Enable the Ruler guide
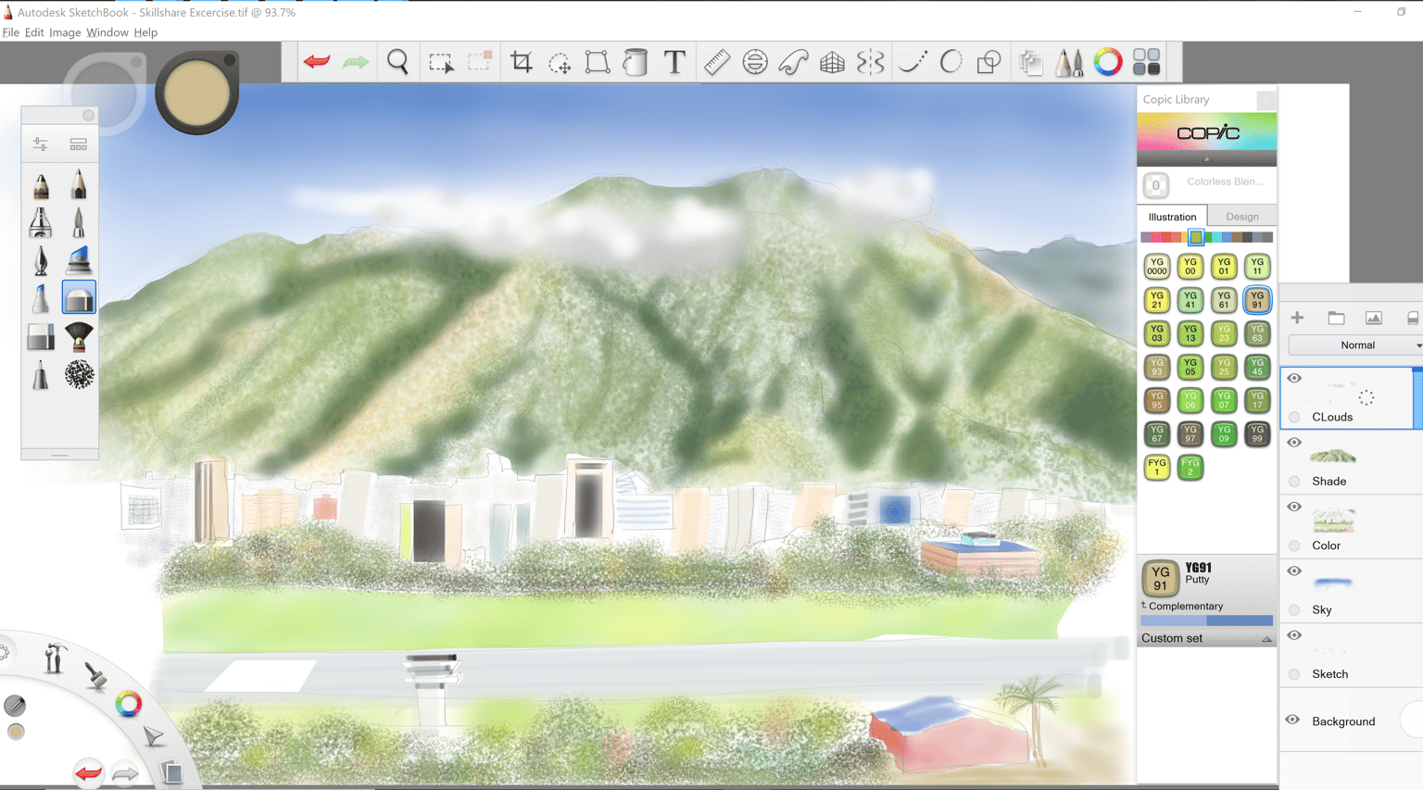 point(717,62)
